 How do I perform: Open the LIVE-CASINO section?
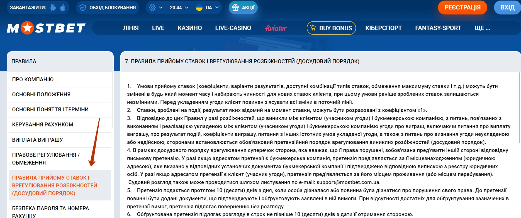click(233, 28)
